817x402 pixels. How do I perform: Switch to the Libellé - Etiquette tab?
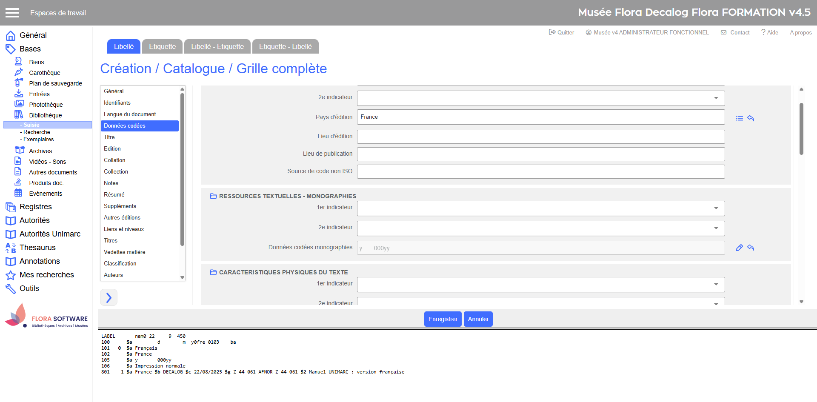tap(217, 46)
